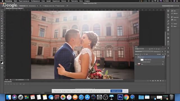Create new adjustment layer icon
The width and height of the screenshot is (180, 101).
click(x=156, y=81)
